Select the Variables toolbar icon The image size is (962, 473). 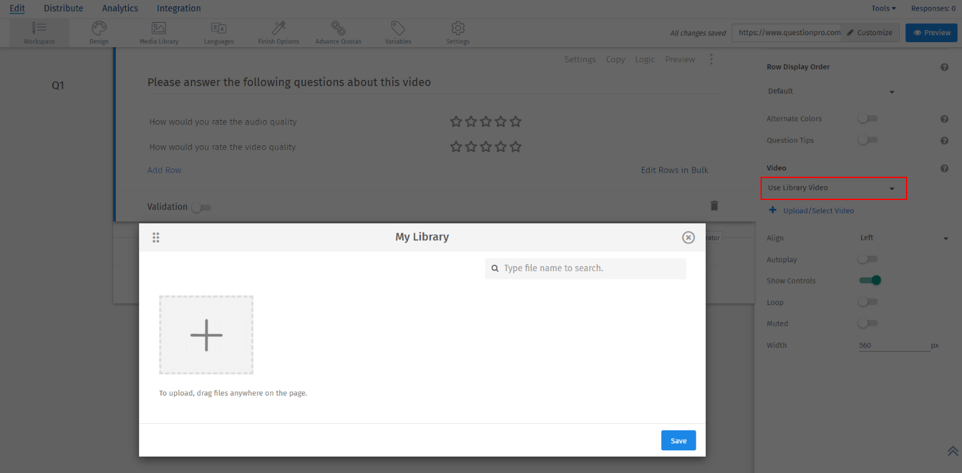[398, 32]
